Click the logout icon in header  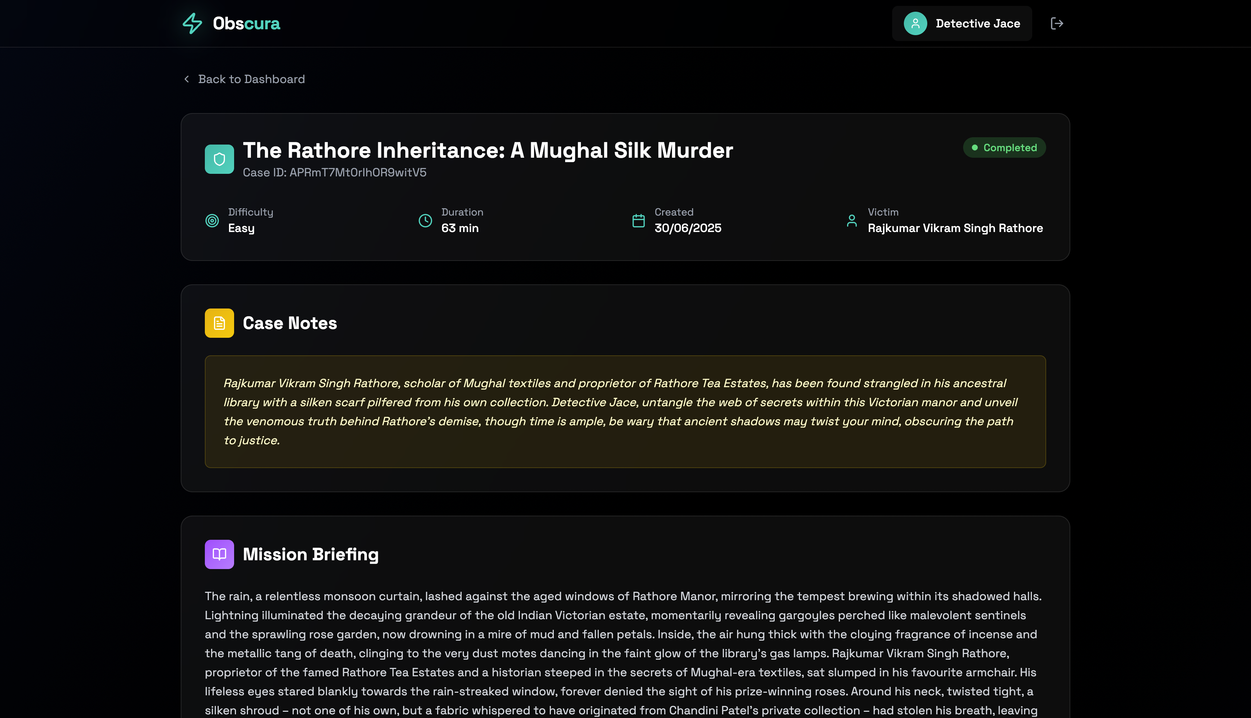click(x=1056, y=23)
